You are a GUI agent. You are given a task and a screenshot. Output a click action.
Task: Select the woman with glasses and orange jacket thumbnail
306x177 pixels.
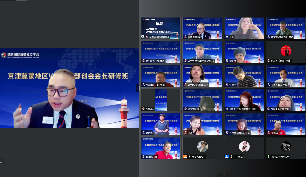point(202,124)
